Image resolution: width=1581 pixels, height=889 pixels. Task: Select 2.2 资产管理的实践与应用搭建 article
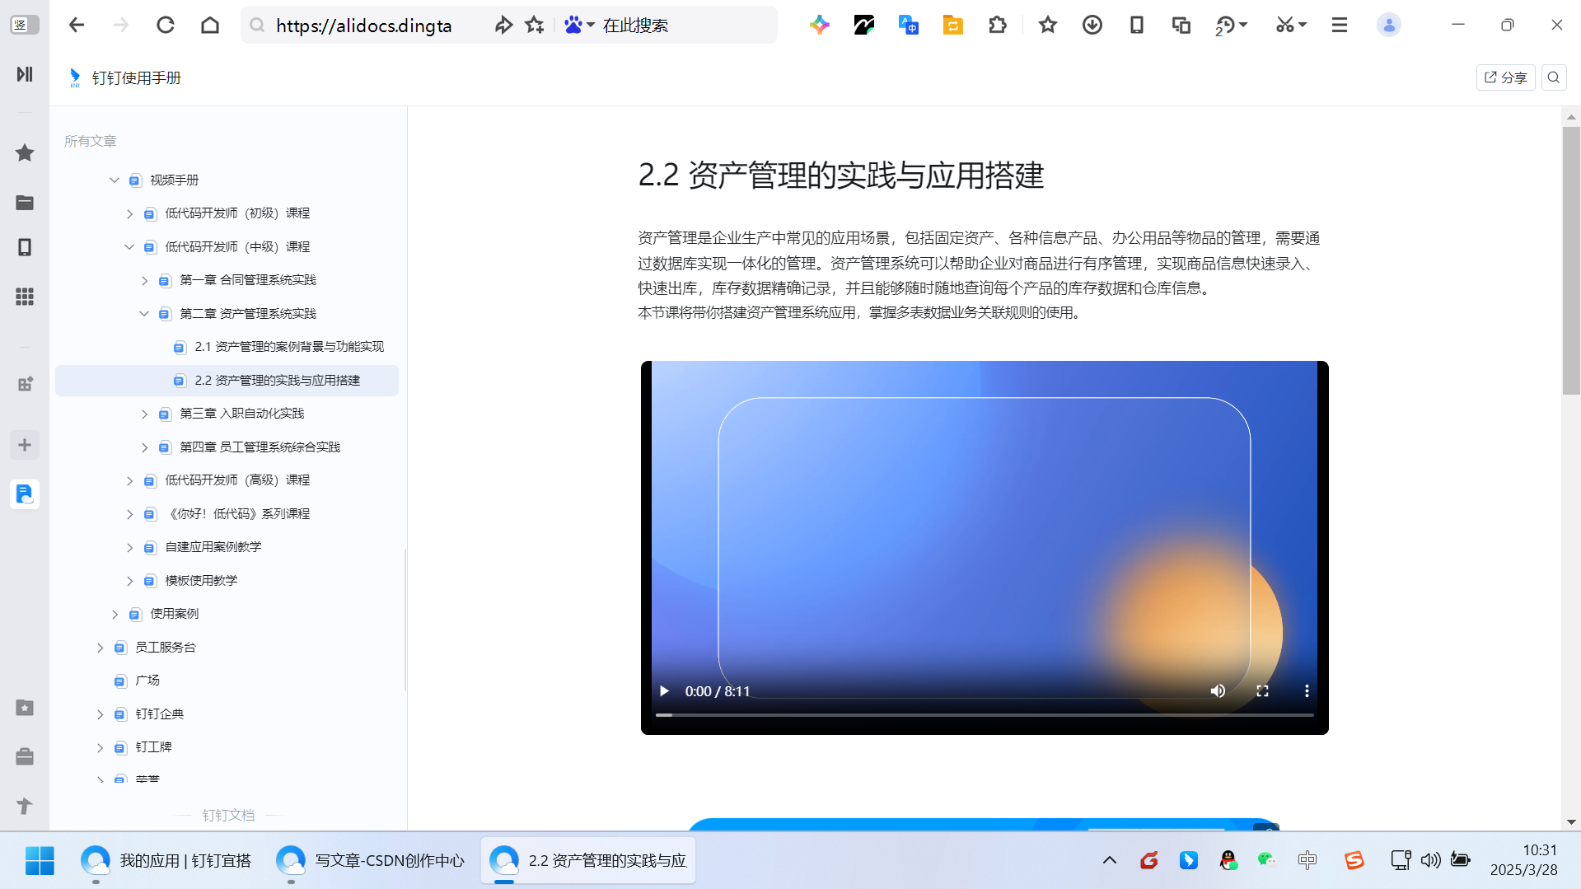click(x=227, y=381)
